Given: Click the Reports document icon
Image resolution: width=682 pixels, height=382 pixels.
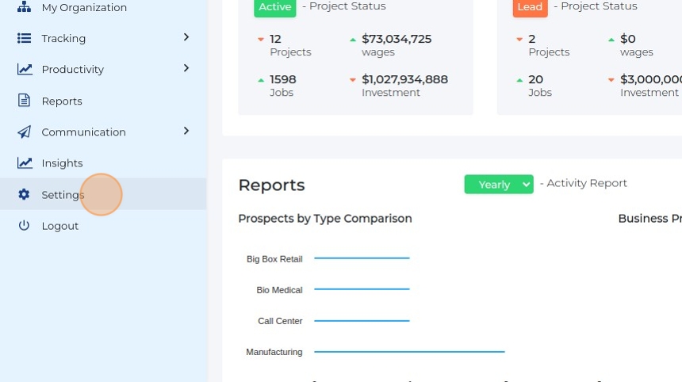Looking at the screenshot, I should coord(24,101).
